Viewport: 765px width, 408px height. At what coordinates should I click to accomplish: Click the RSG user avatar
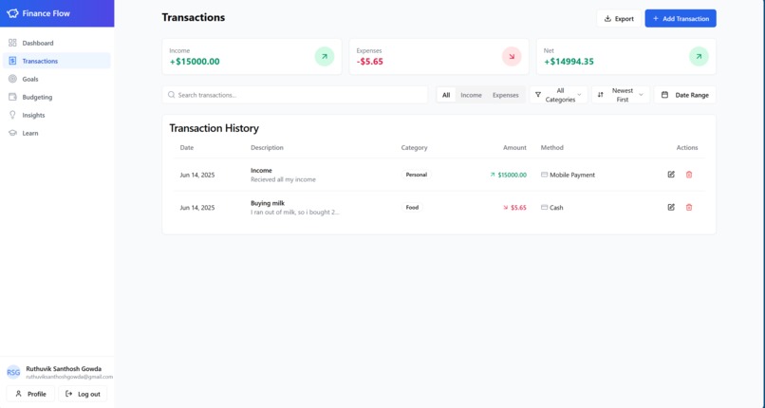tap(13, 372)
